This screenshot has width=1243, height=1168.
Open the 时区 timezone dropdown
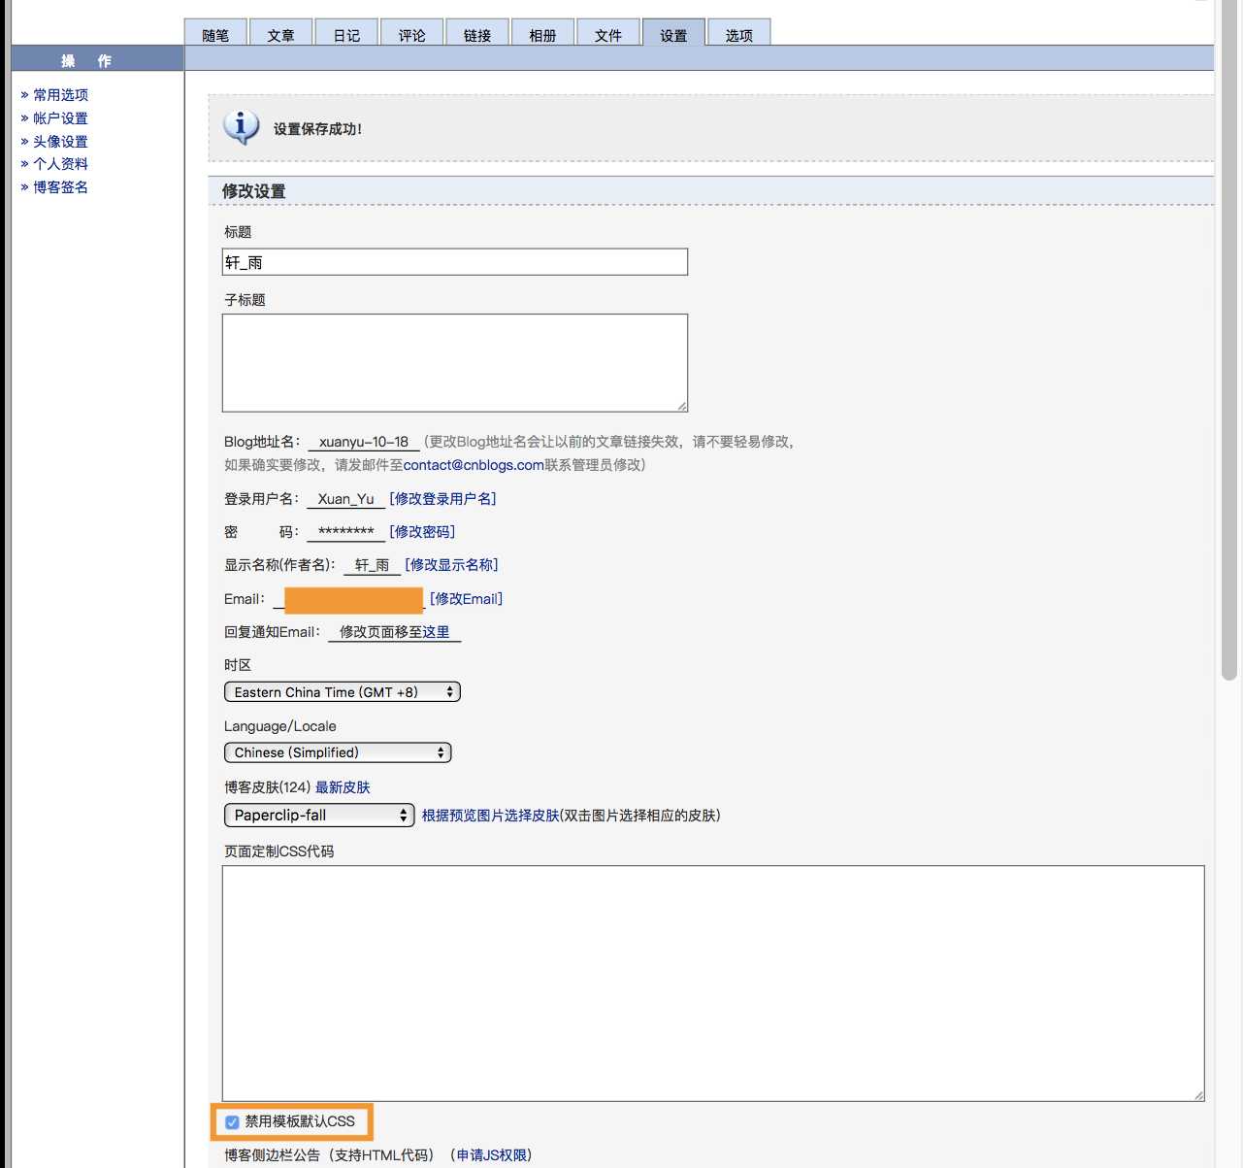[x=343, y=692]
